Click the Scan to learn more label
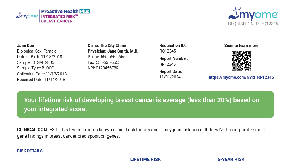 click(241, 46)
